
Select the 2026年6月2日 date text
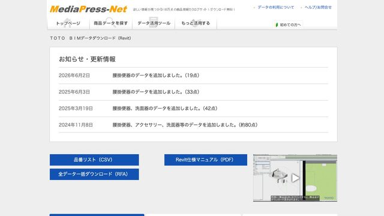click(74, 76)
